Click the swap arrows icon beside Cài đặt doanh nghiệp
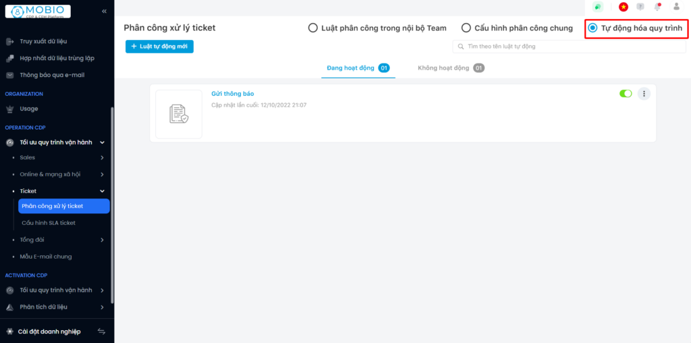Viewport: 691px width, 343px height. (102, 332)
